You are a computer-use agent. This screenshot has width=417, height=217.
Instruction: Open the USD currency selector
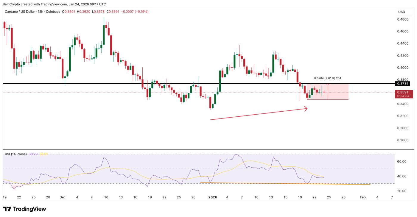(x=402, y=12)
